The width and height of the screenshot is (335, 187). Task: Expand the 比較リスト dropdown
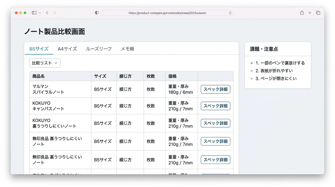45,63
